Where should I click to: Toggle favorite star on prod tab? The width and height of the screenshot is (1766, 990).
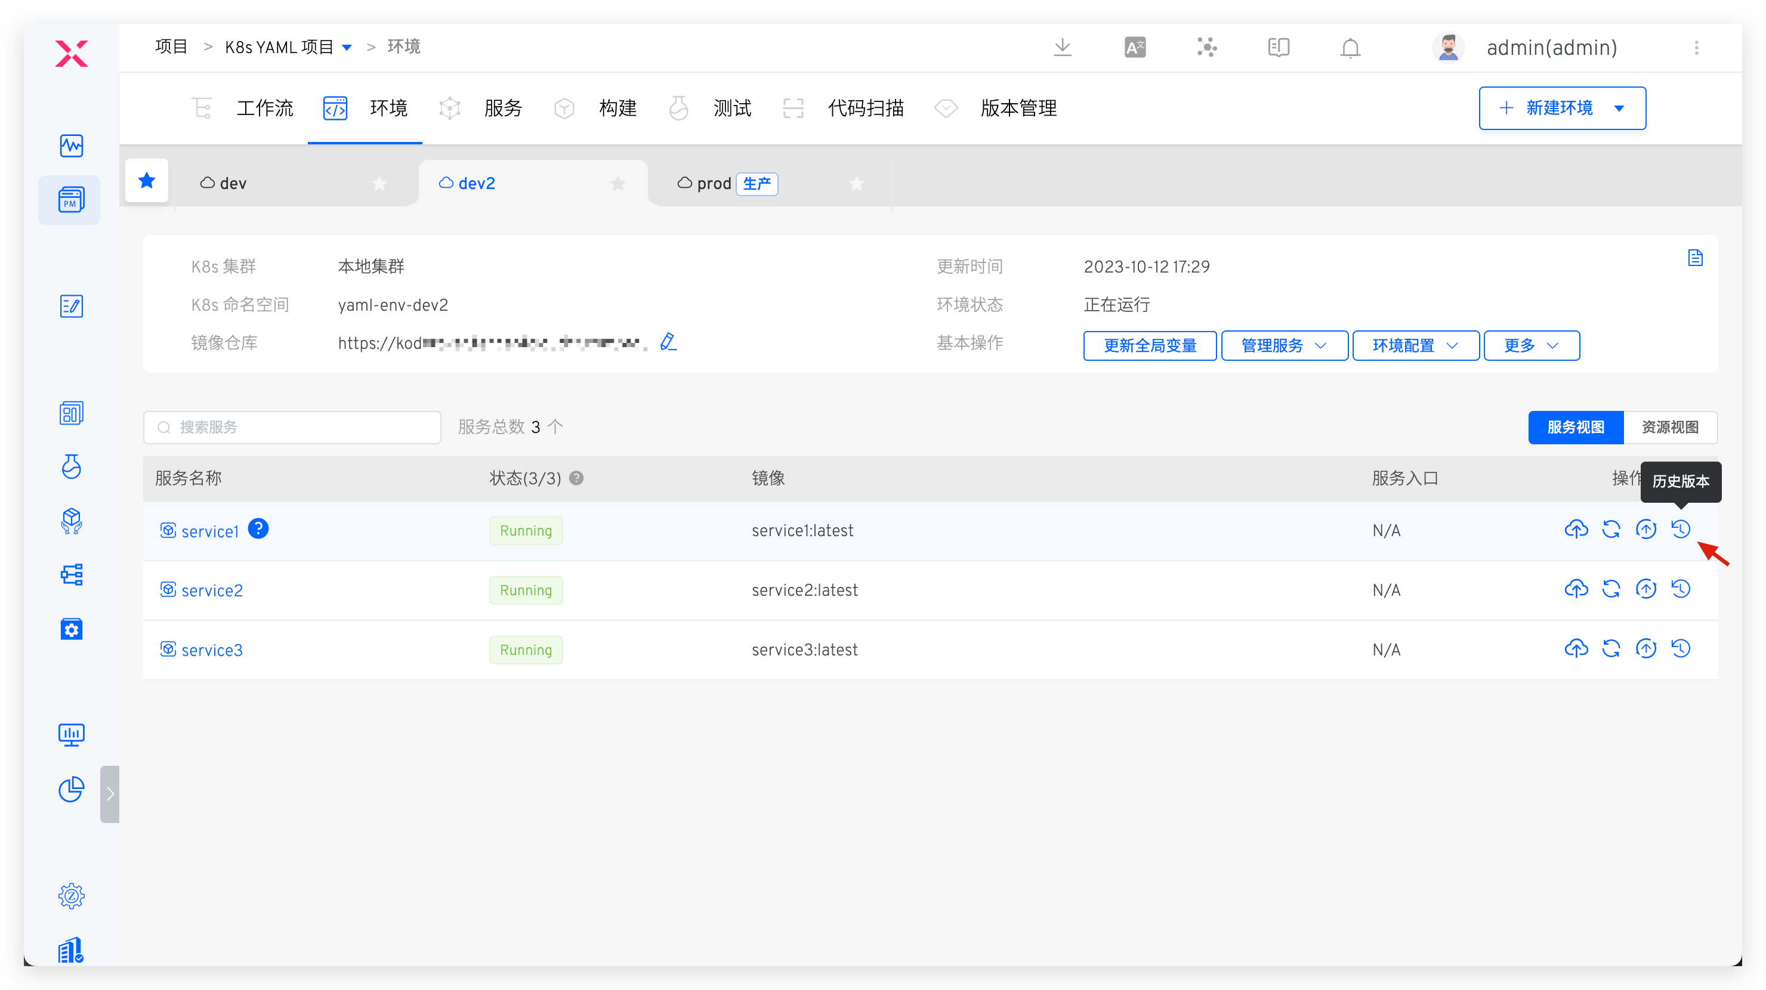856,184
